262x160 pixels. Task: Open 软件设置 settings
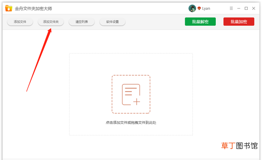click(113, 22)
